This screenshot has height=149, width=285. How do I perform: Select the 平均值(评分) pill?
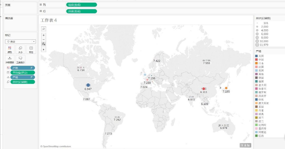[23, 73]
